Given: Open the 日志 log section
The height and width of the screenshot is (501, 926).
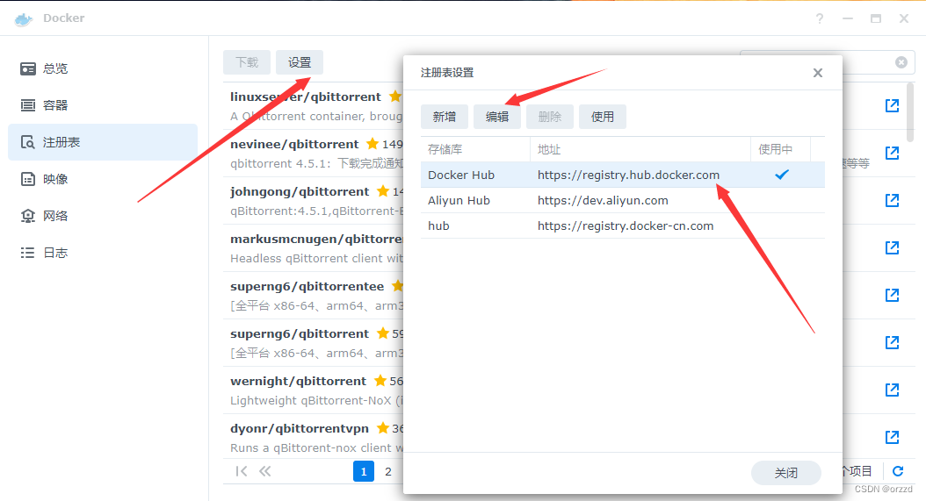Looking at the screenshot, I should 103,253.
